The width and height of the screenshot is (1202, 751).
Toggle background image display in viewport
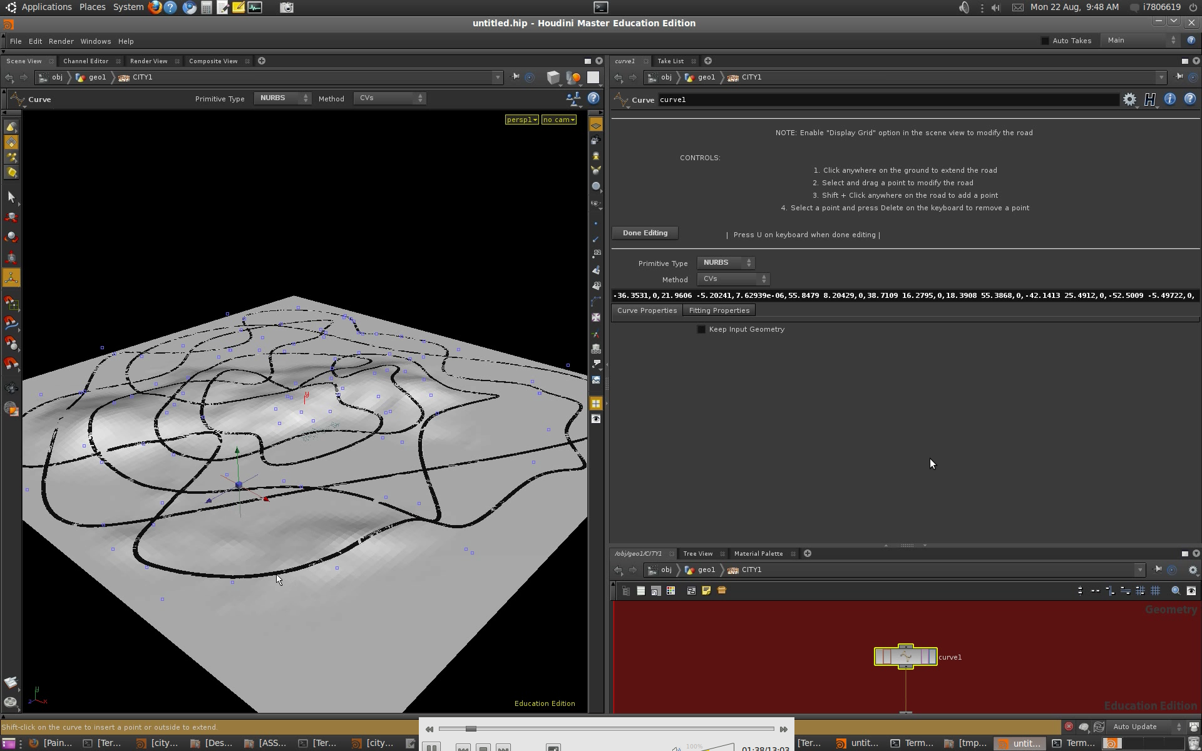coord(596,380)
